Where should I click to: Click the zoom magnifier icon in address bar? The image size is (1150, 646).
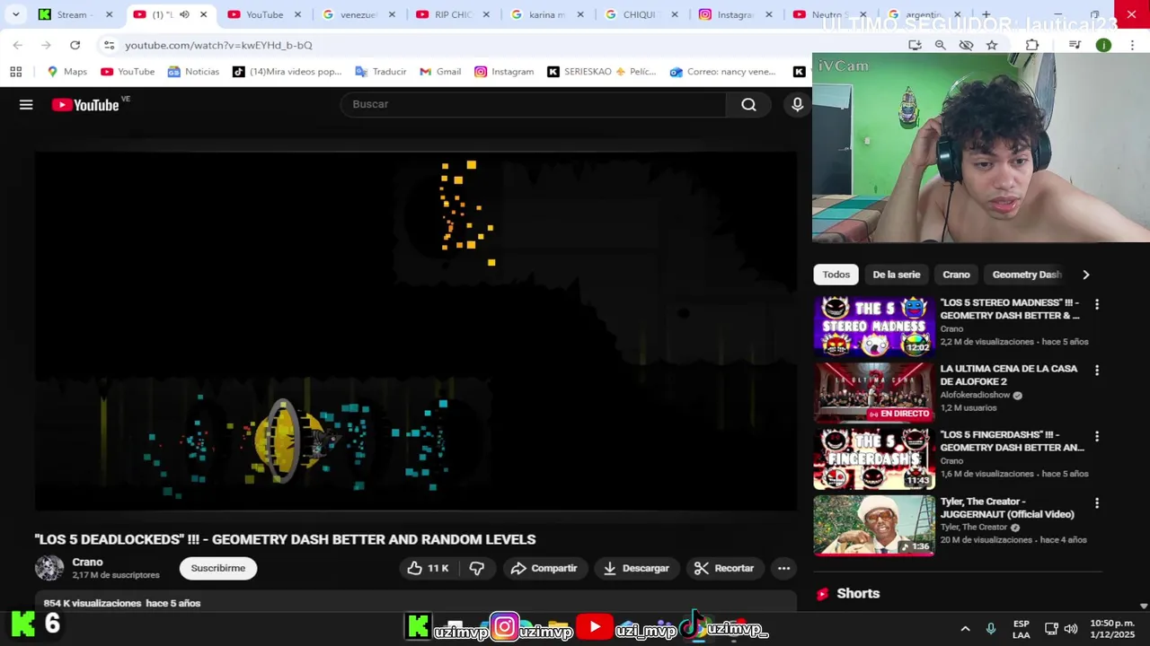point(940,45)
